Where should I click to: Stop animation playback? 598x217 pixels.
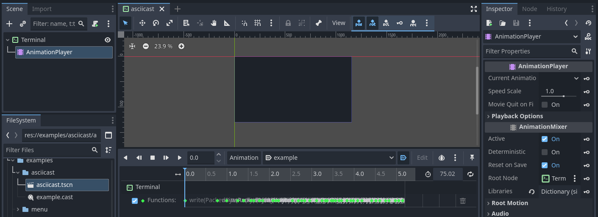point(153,158)
